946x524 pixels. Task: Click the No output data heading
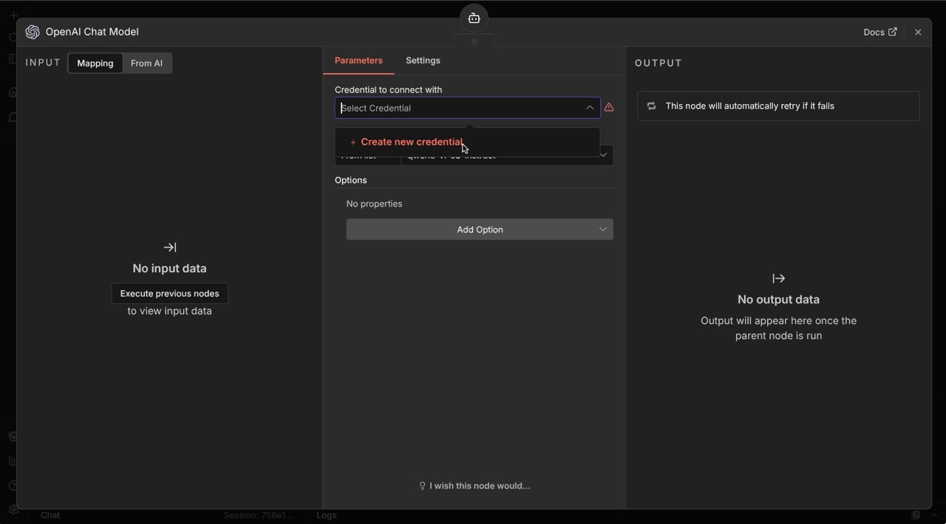pos(778,300)
